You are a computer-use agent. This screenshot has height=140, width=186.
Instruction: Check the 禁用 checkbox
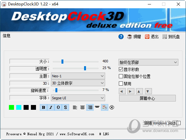pyautogui.click(x=121, y=83)
